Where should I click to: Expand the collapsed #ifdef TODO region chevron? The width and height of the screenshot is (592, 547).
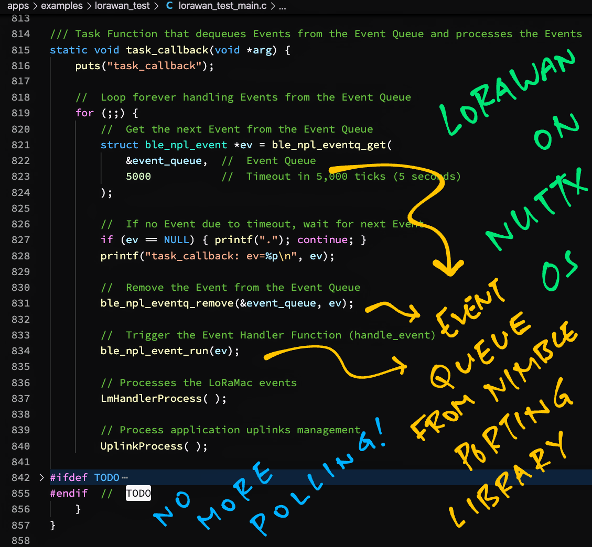tap(41, 477)
